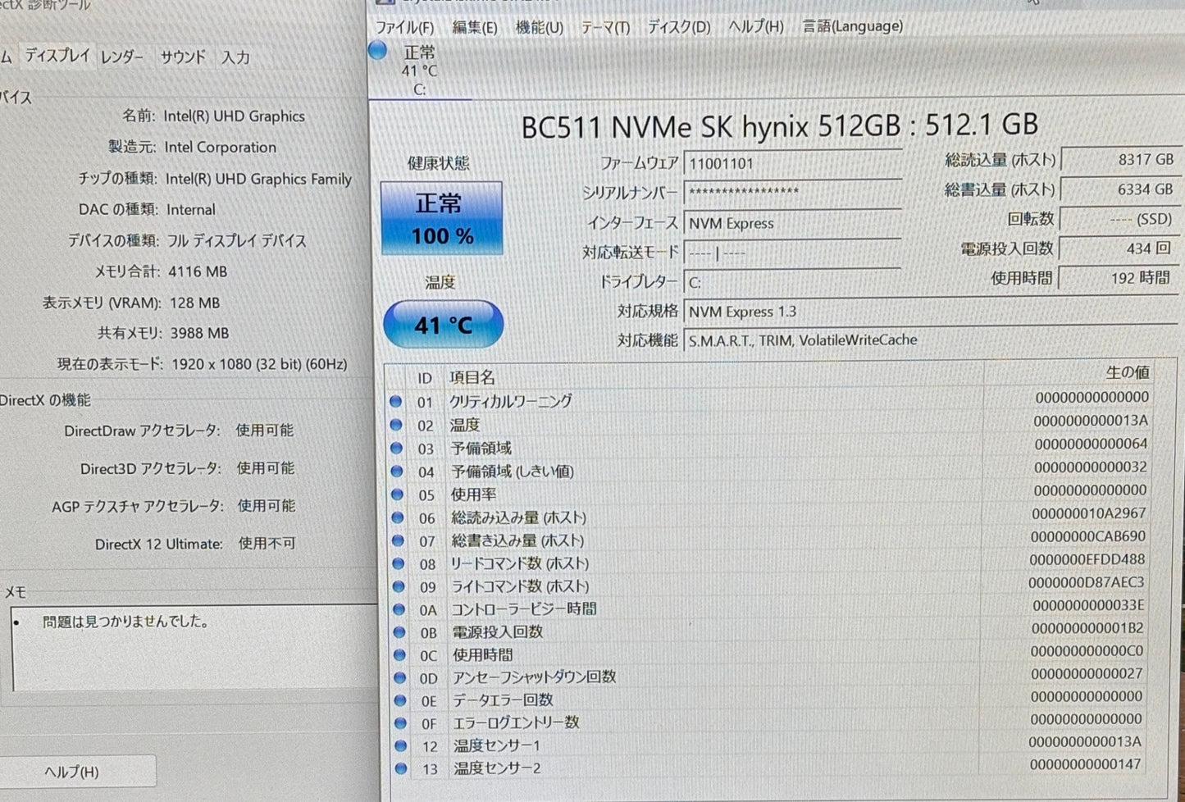Select the クリティカルワーニング attribute name
The width and height of the screenshot is (1185, 802).
(510, 401)
